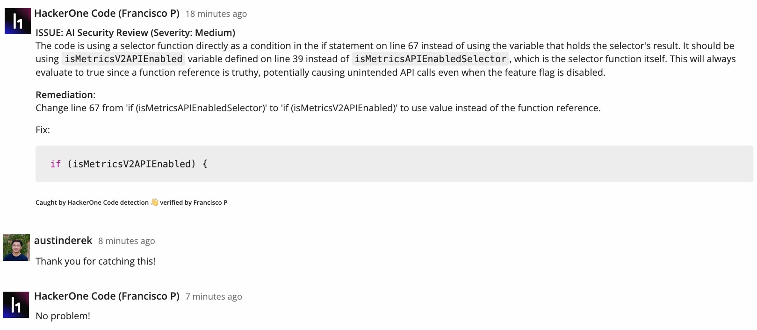The width and height of the screenshot is (757, 330).
Task: Click the "Remediation" label
Action: tap(64, 95)
